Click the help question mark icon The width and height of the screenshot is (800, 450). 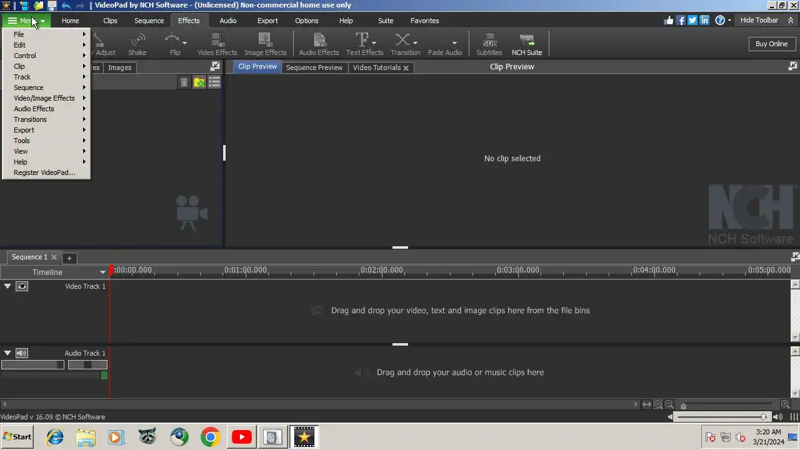(720, 20)
